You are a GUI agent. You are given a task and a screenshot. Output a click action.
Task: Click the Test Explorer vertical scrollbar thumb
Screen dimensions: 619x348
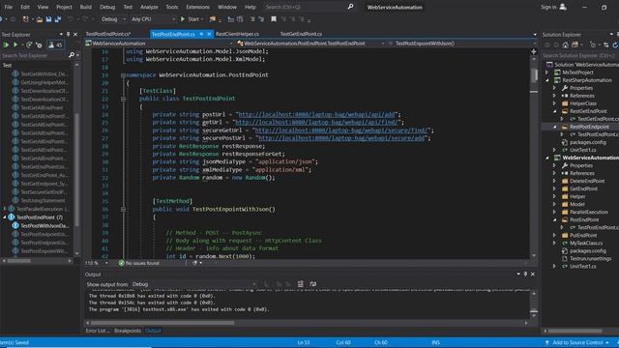[x=76, y=170]
